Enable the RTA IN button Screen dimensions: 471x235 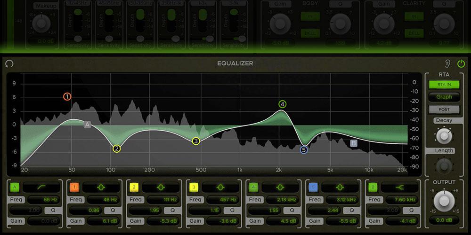444,85
